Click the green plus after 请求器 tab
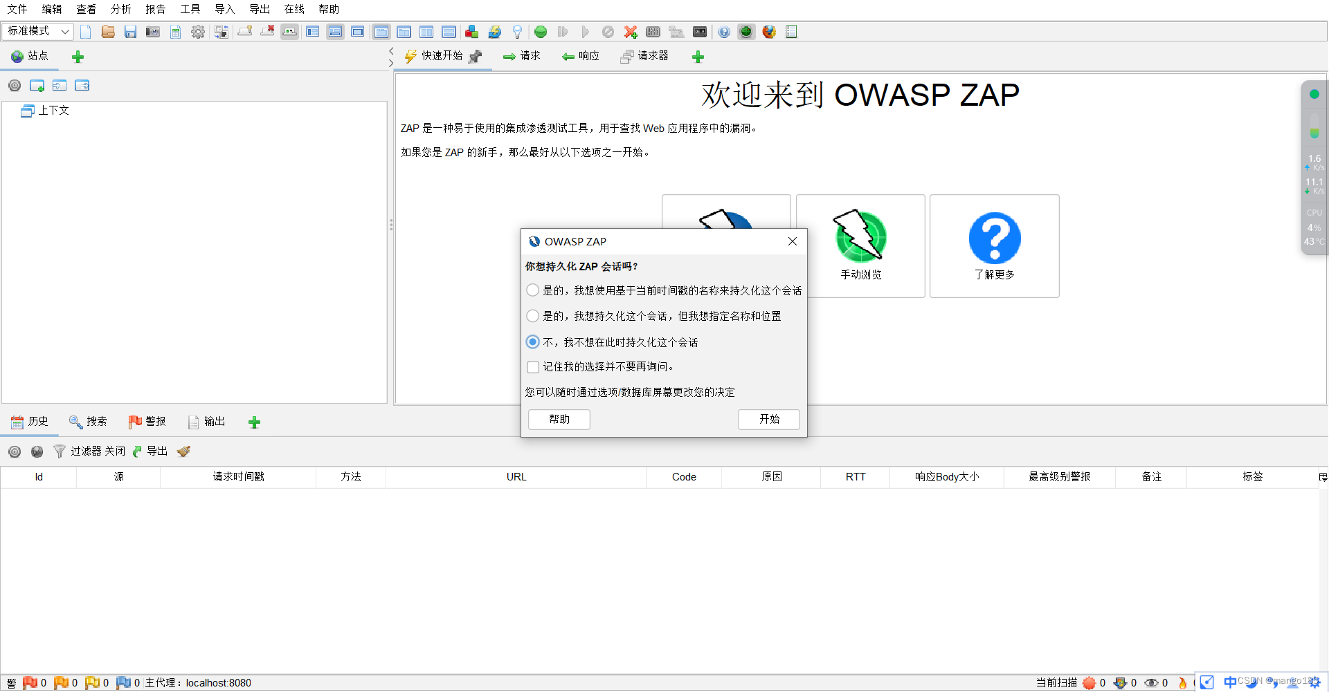Image resolution: width=1329 pixels, height=692 pixels. point(698,57)
